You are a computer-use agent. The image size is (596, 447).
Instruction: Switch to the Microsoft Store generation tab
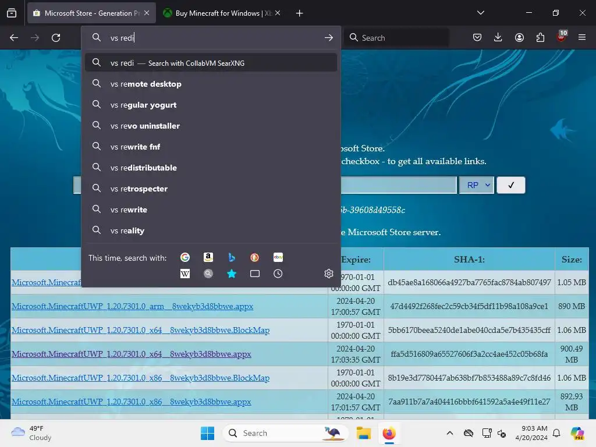91,13
